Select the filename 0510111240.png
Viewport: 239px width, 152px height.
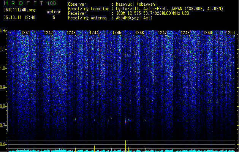[x=19, y=10]
